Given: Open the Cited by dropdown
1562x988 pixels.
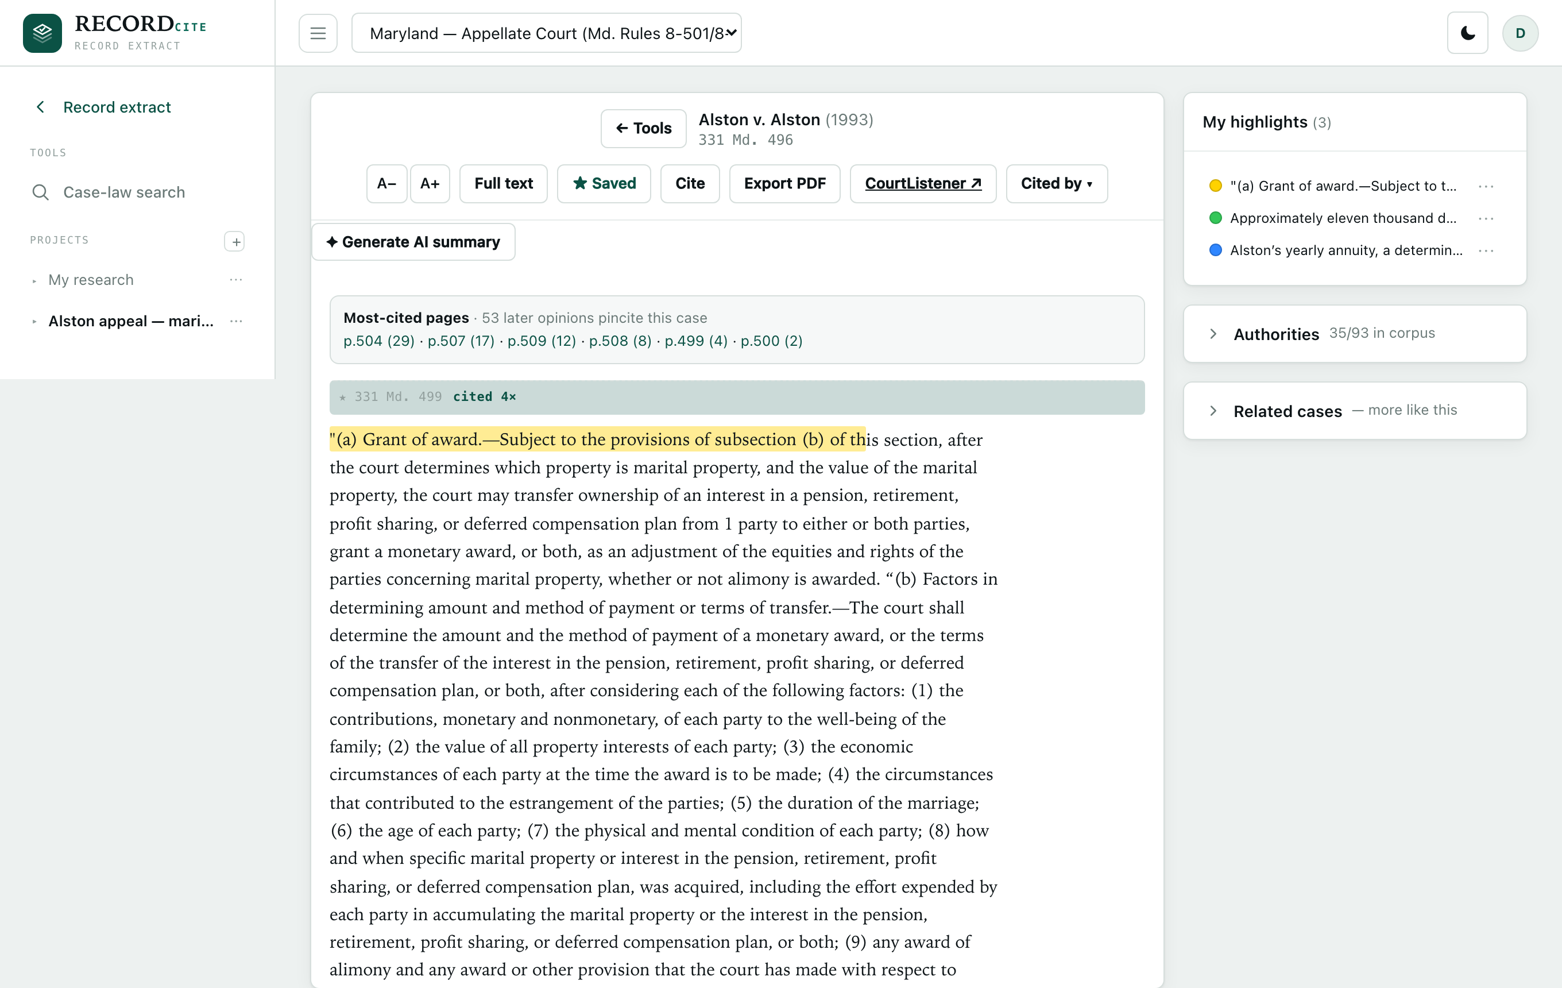Looking at the screenshot, I should pyautogui.click(x=1057, y=184).
